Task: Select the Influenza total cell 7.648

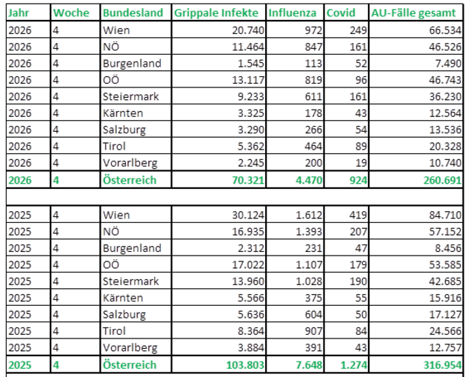Action: pos(306,366)
